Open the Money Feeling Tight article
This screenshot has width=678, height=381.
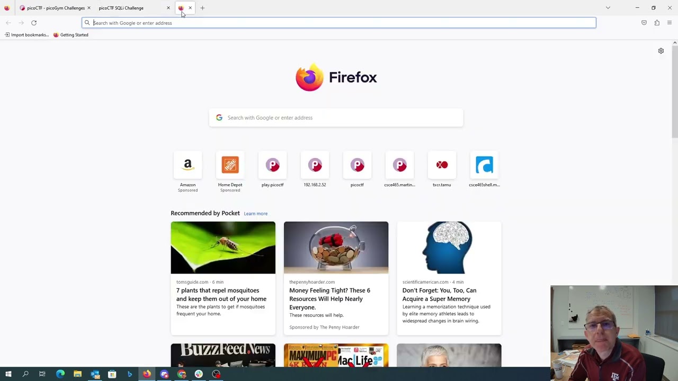(329, 298)
